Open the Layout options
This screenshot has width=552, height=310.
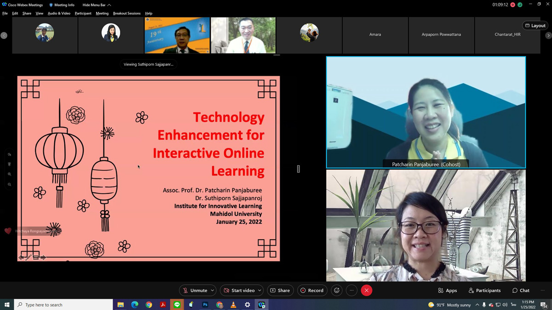click(535, 26)
